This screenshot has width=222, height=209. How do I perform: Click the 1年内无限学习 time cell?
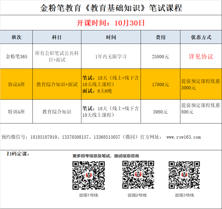[111, 57]
